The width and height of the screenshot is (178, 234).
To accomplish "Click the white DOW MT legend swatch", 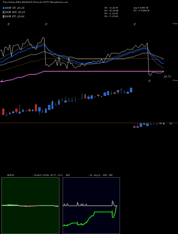I will [x=4, y=12].
